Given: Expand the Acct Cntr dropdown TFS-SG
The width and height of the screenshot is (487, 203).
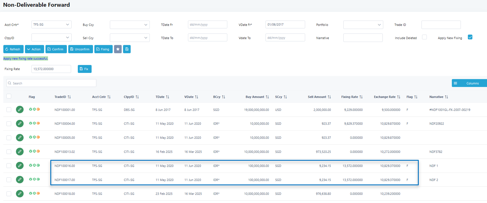Looking at the screenshot, I should tap(51, 25).
